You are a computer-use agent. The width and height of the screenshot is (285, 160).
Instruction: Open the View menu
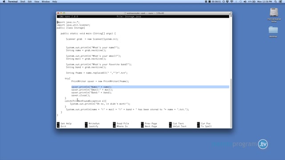pos(37,2)
